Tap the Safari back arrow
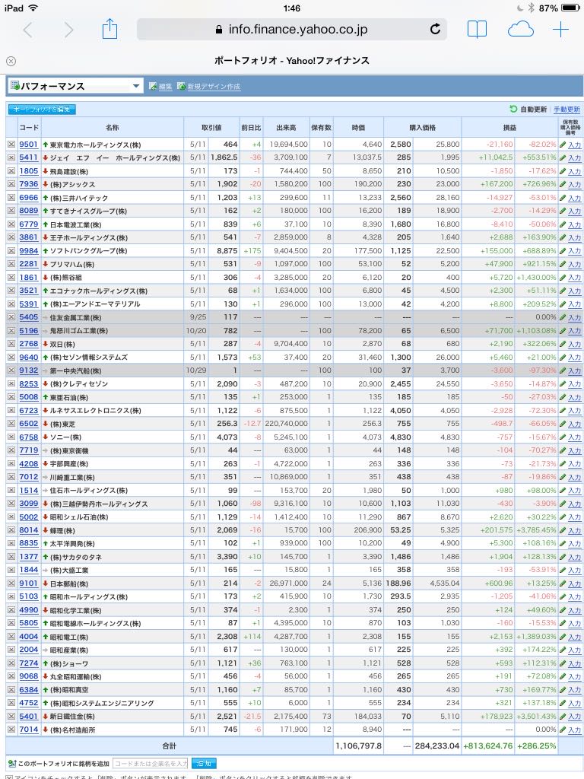584x779 pixels. click(x=28, y=30)
